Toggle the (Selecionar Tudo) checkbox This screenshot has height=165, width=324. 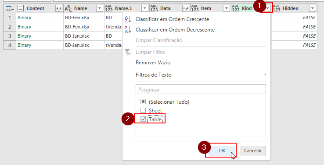click(x=143, y=102)
